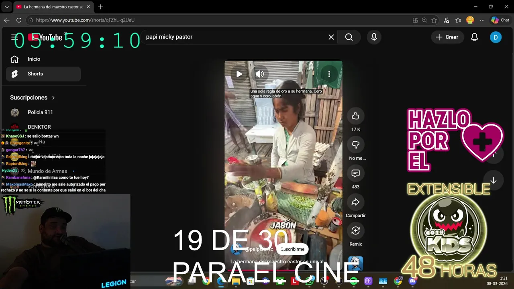Click the magnifier search button

click(349, 37)
